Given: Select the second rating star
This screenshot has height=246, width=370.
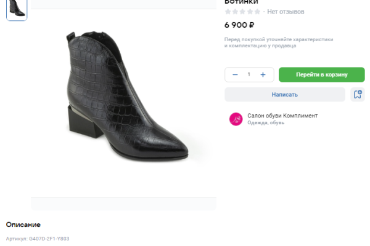Looking at the screenshot, I should (236, 12).
